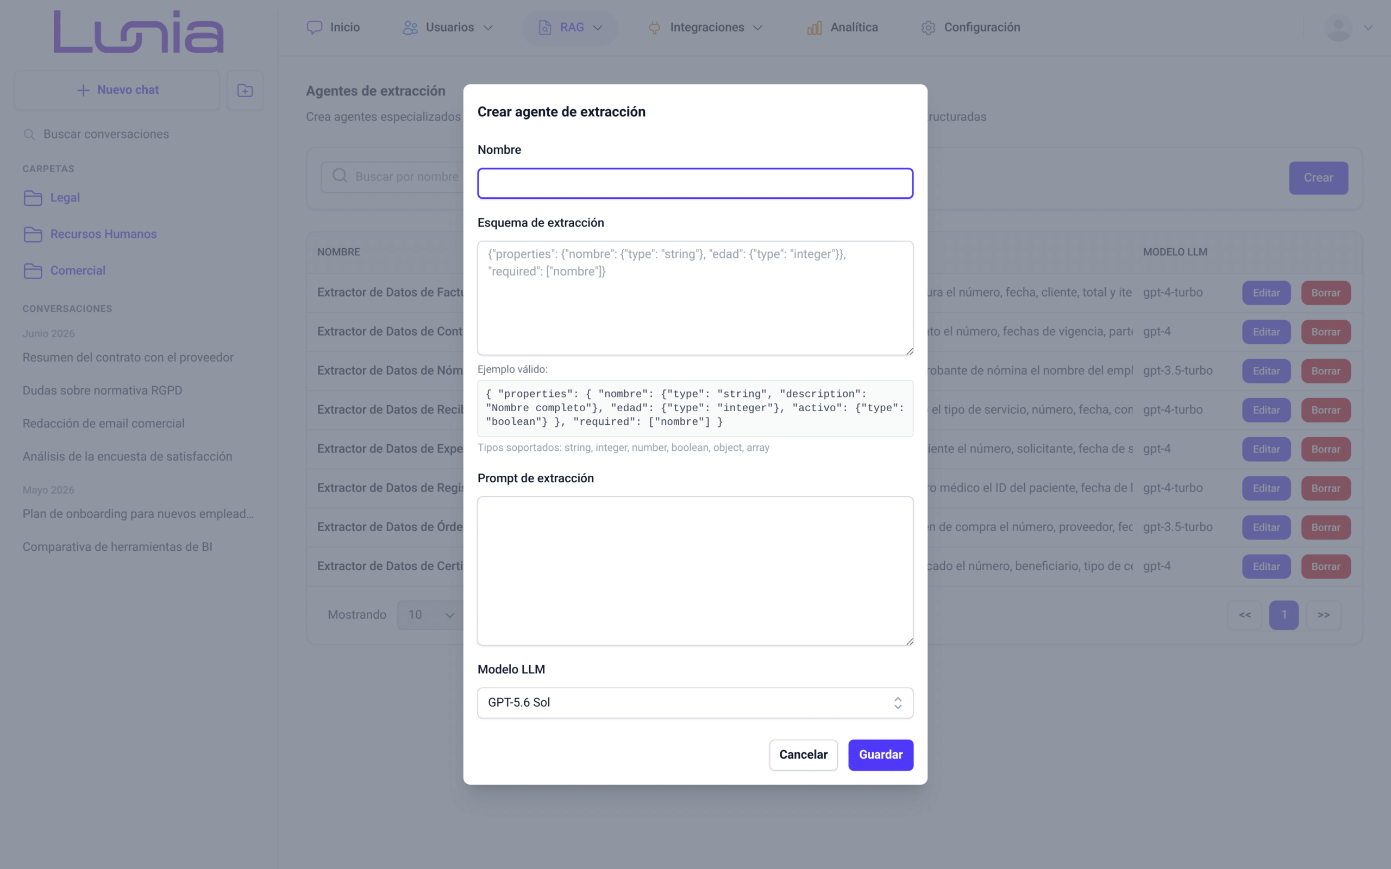Click inside the Prompt de extracción textarea
Screen dimensions: 1391x869
[695, 571]
